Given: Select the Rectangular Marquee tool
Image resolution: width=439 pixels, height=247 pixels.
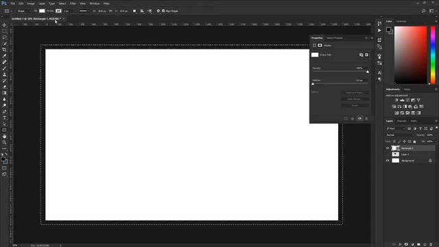Looking at the screenshot, I should click(4, 31).
